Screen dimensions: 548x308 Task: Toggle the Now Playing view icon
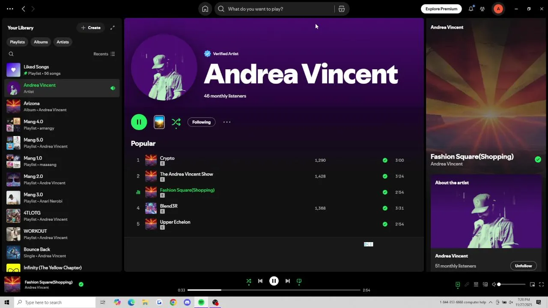tap(458, 284)
